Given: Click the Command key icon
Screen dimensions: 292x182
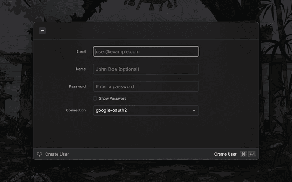Looking at the screenshot, I should (243, 154).
